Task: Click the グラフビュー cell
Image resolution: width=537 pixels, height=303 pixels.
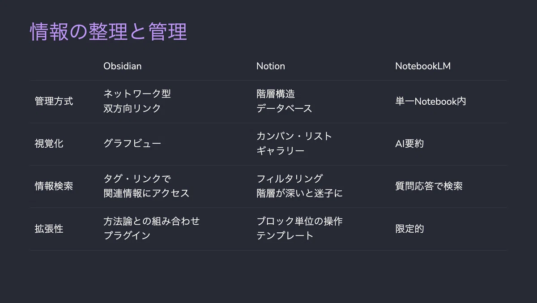Action: tap(132, 144)
